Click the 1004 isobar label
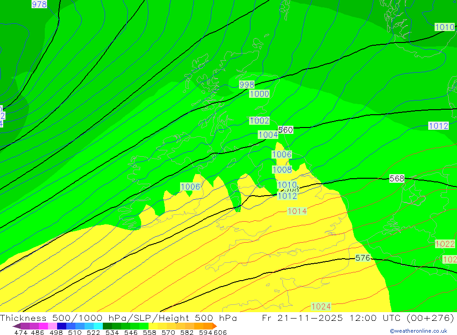Screen dimensions: 457x335 [268, 135]
